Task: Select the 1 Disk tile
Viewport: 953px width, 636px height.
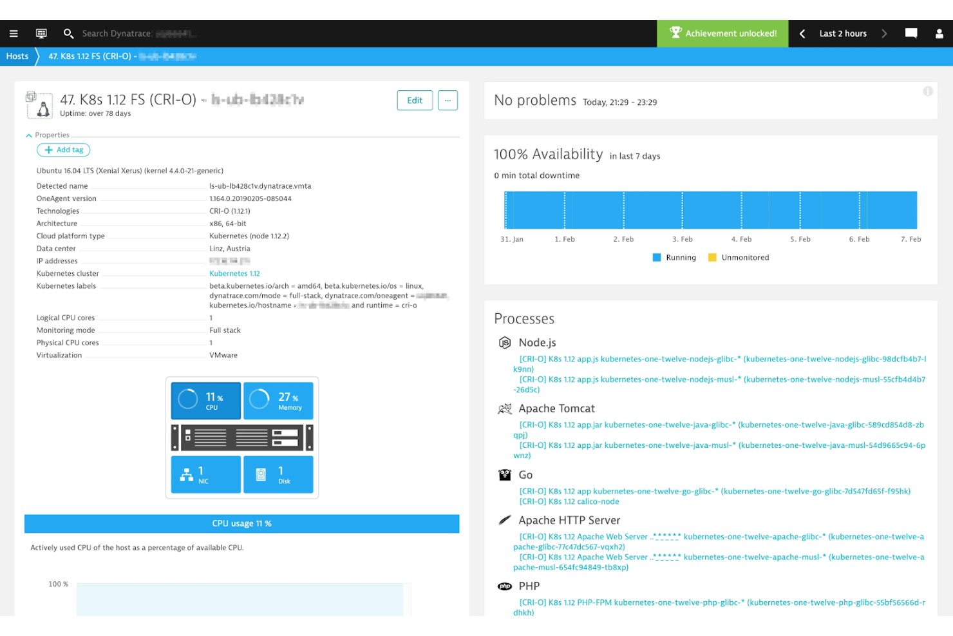Action: click(x=278, y=475)
